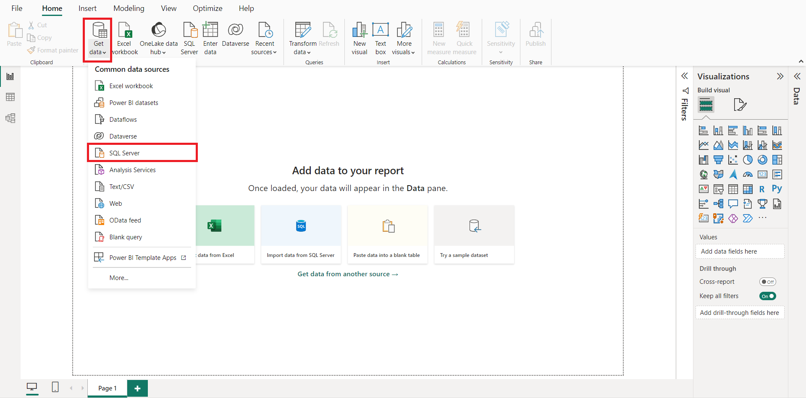Viewport: 806px width, 398px height.
Task: Select the pie chart visual
Action: [748, 160]
